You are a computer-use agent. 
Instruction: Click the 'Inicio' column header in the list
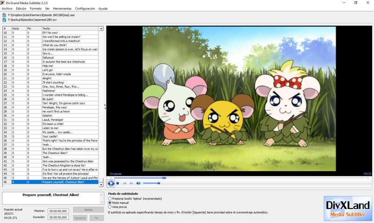pos(19,28)
